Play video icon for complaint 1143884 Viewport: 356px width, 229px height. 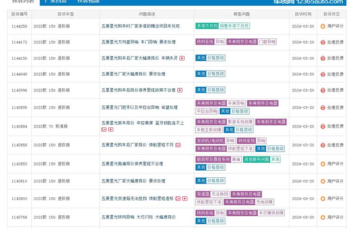point(111,129)
